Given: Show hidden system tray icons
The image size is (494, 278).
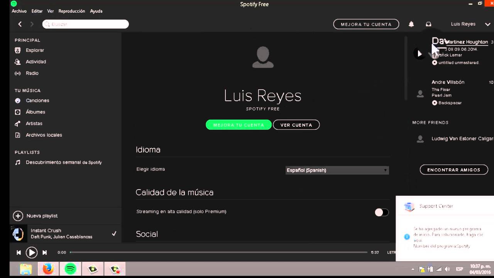Looking at the screenshot, I should tap(413, 269).
